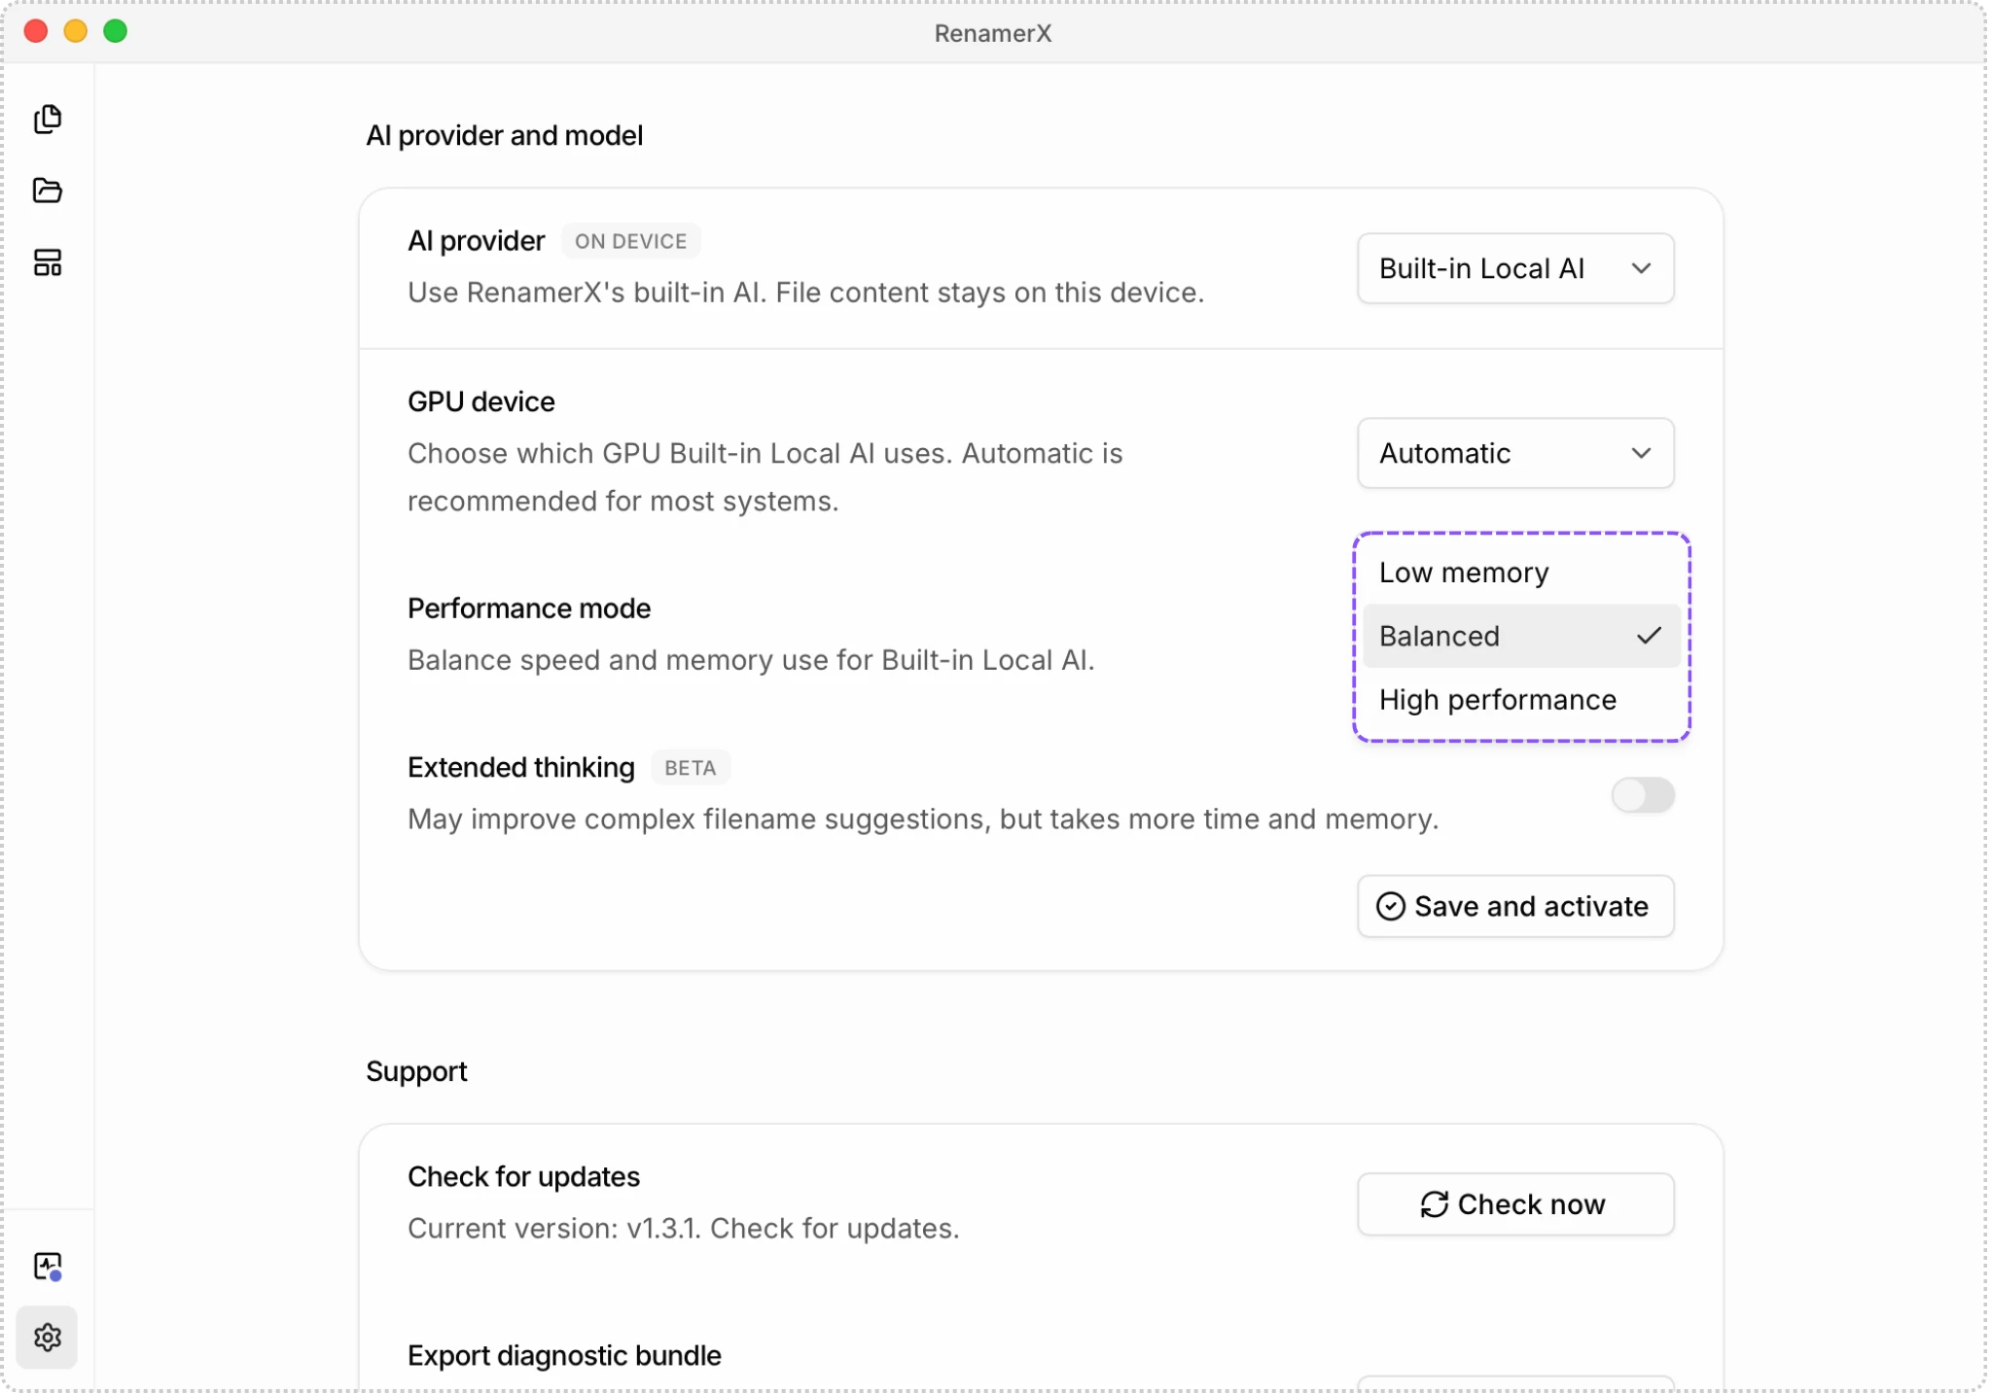This screenshot has width=1992, height=1393.
Task: Enable the Extended thinking toggle
Action: point(1643,795)
